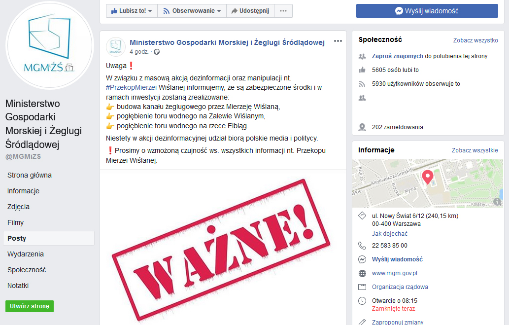The image size is (509, 325).
Task: Open Jak dojechać directions link
Action: tap(390, 234)
